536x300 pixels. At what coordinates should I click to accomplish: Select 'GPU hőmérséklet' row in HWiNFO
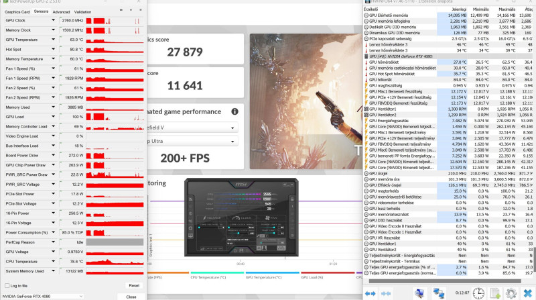pyautogui.click(x=448, y=62)
